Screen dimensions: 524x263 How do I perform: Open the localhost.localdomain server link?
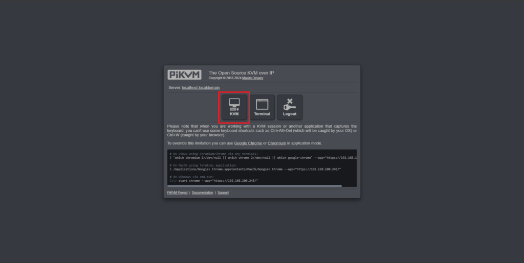pos(201,88)
